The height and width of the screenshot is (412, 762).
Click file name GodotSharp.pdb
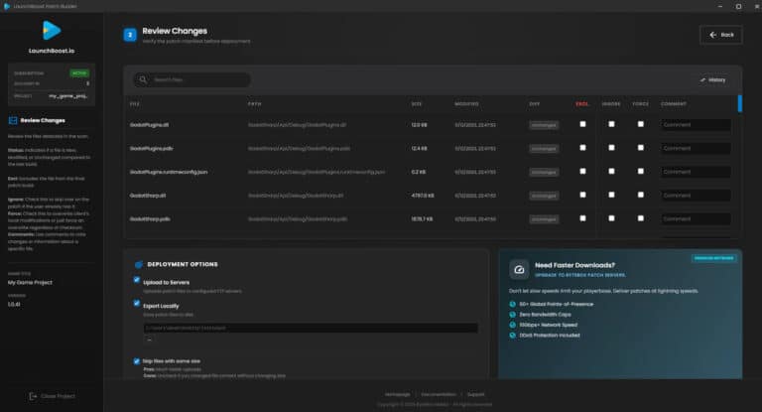click(x=150, y=218)
